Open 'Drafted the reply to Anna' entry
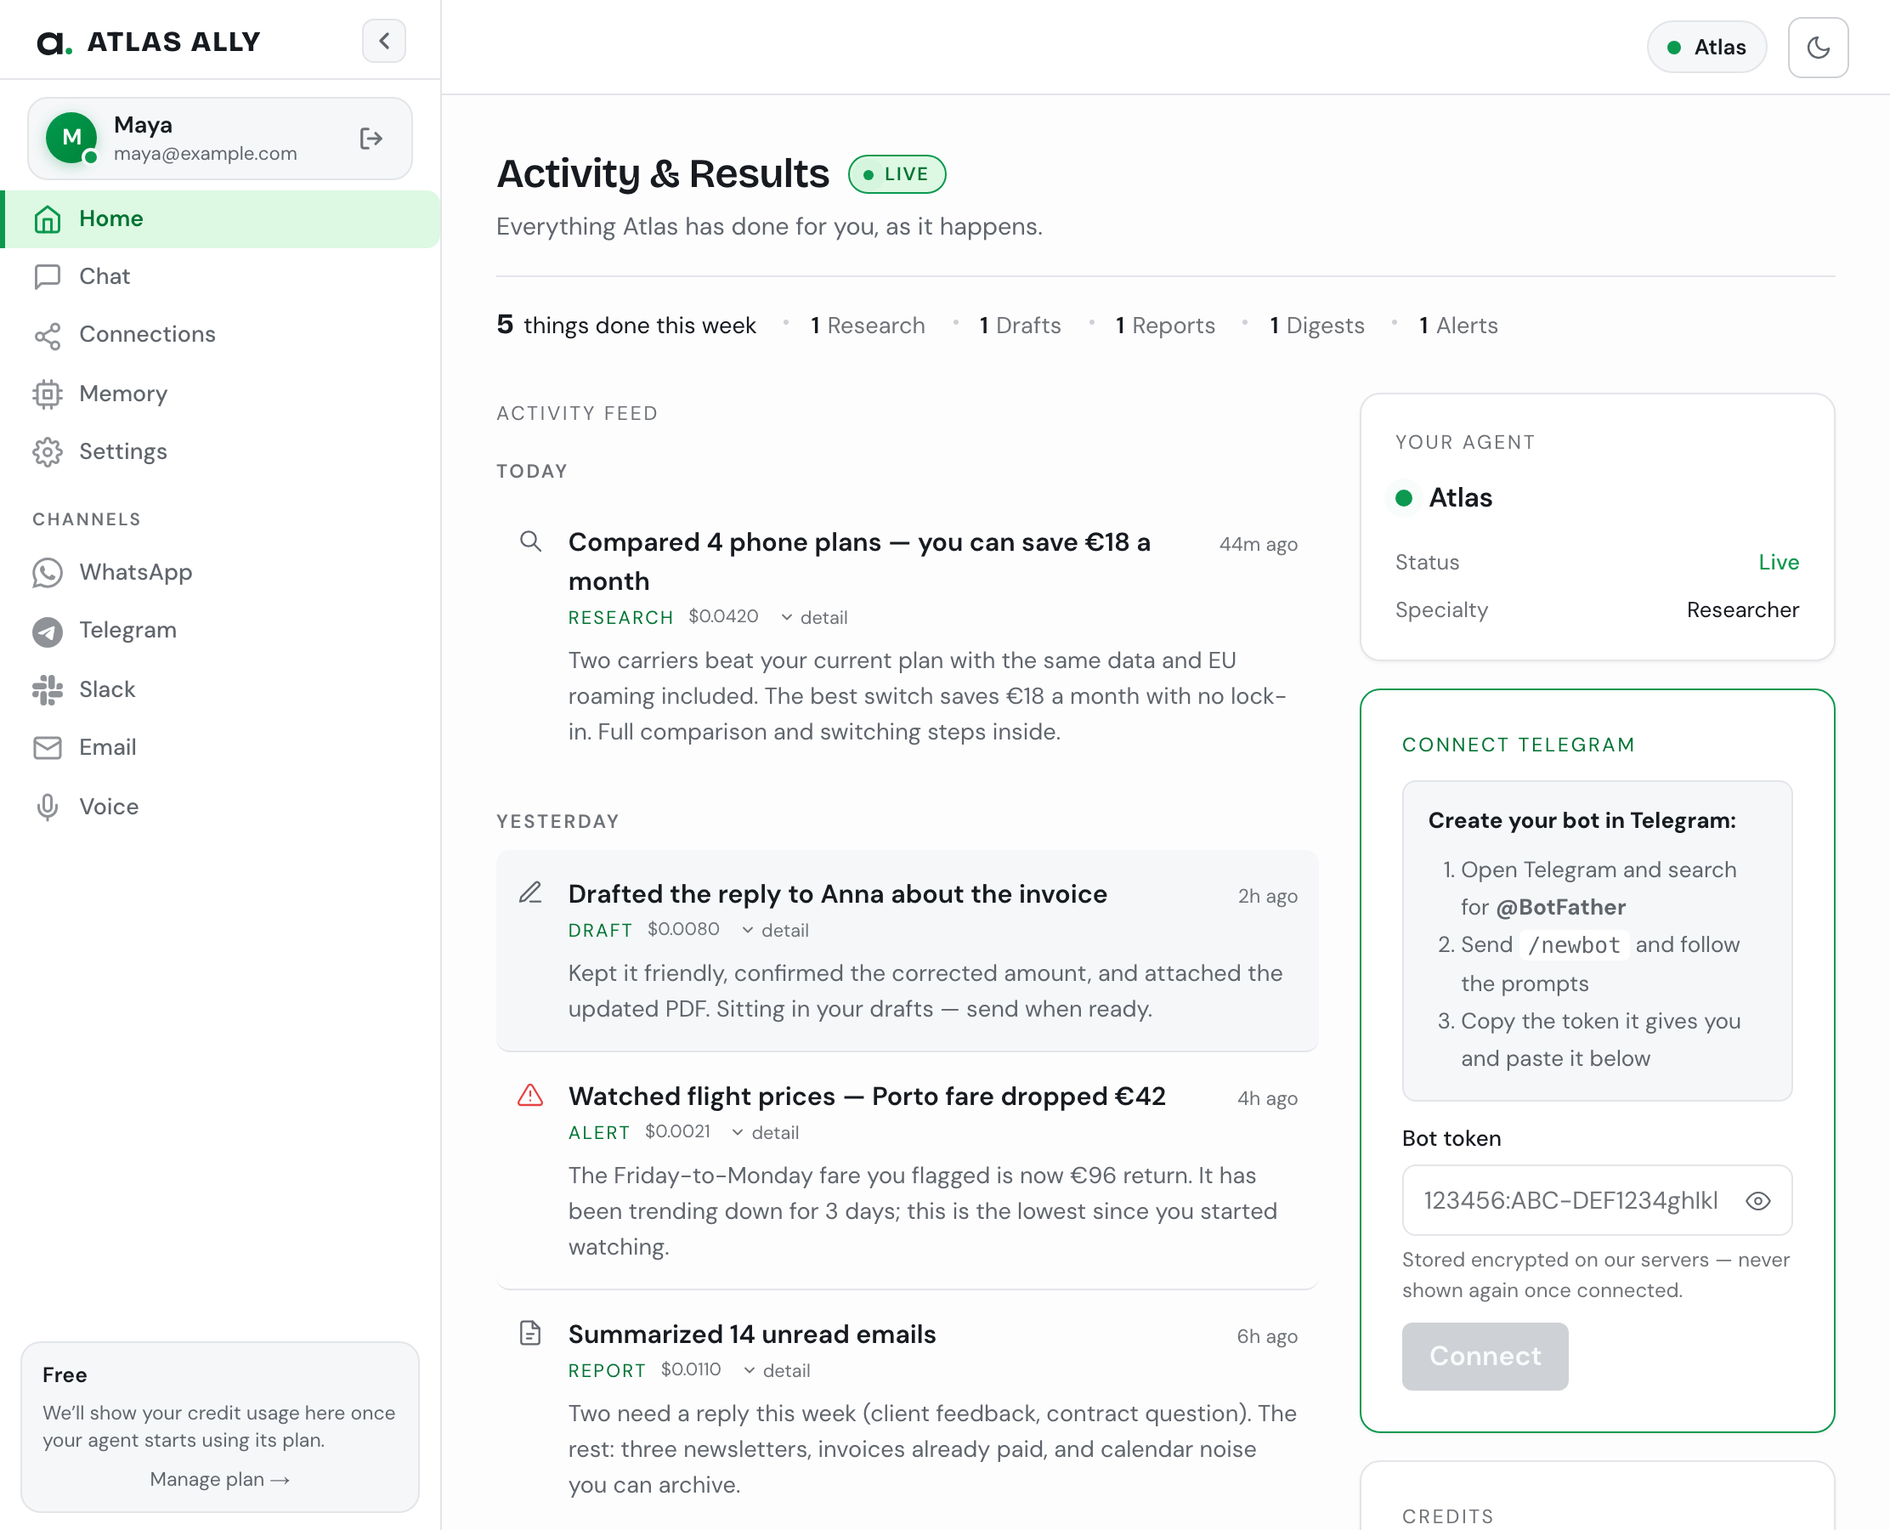Image resolution: width=1890 pixels, height=1530 pixels. point(837,893)
